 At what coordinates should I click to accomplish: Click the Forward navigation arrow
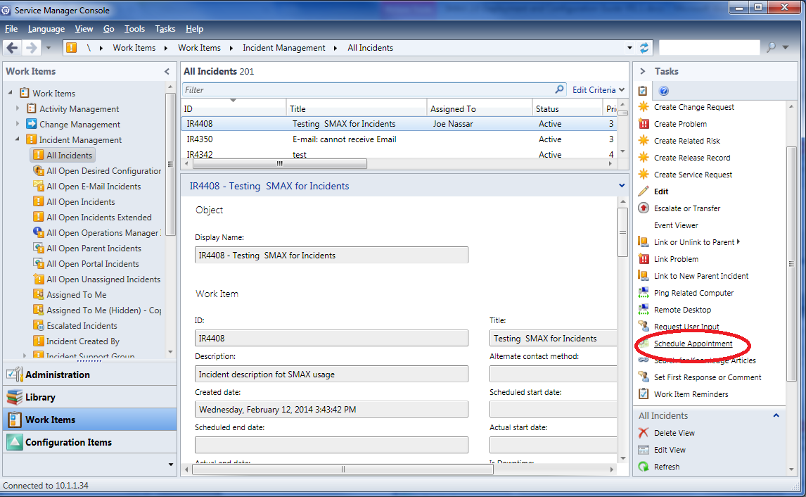[x=32, y=48]
